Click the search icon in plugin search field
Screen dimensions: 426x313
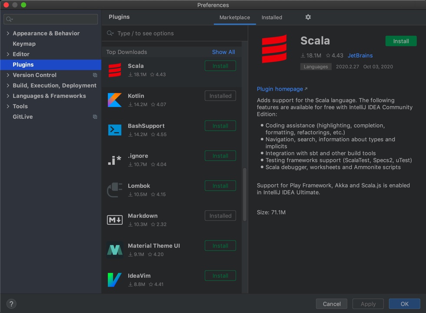coord(110,33)
